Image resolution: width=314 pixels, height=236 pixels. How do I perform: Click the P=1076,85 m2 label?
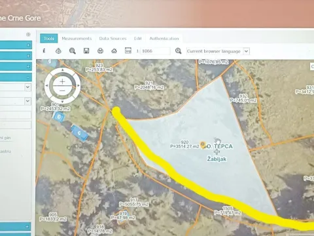coord(213,62)
